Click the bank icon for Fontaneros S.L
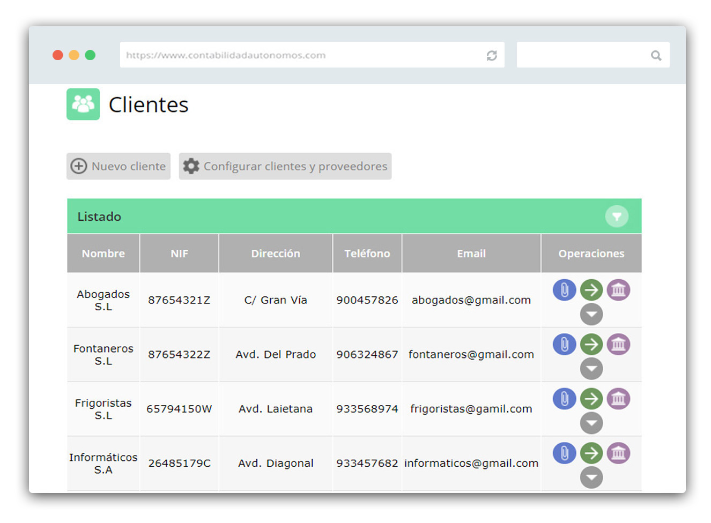 (618, 344)
